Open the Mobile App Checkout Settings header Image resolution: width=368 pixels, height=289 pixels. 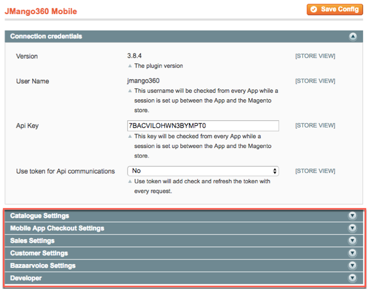coord(184,228)
